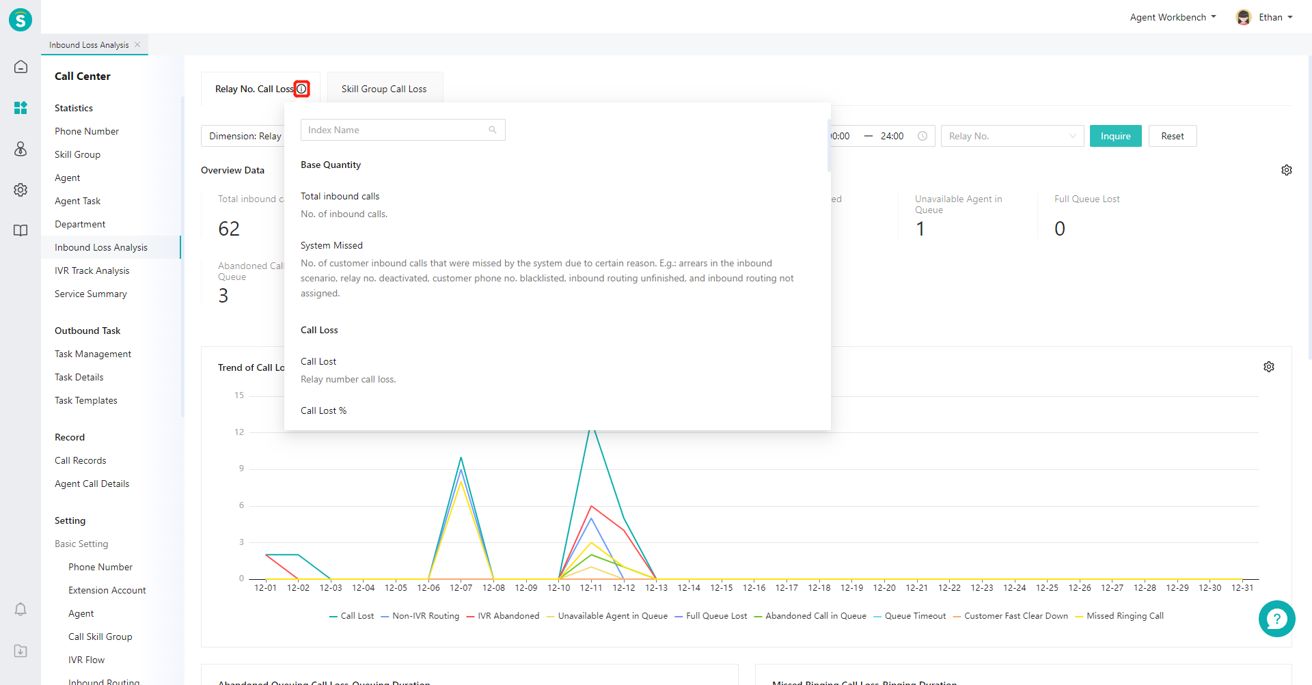Open Extension Account setting
1312x685 pixels.
[x=107, y=590]
